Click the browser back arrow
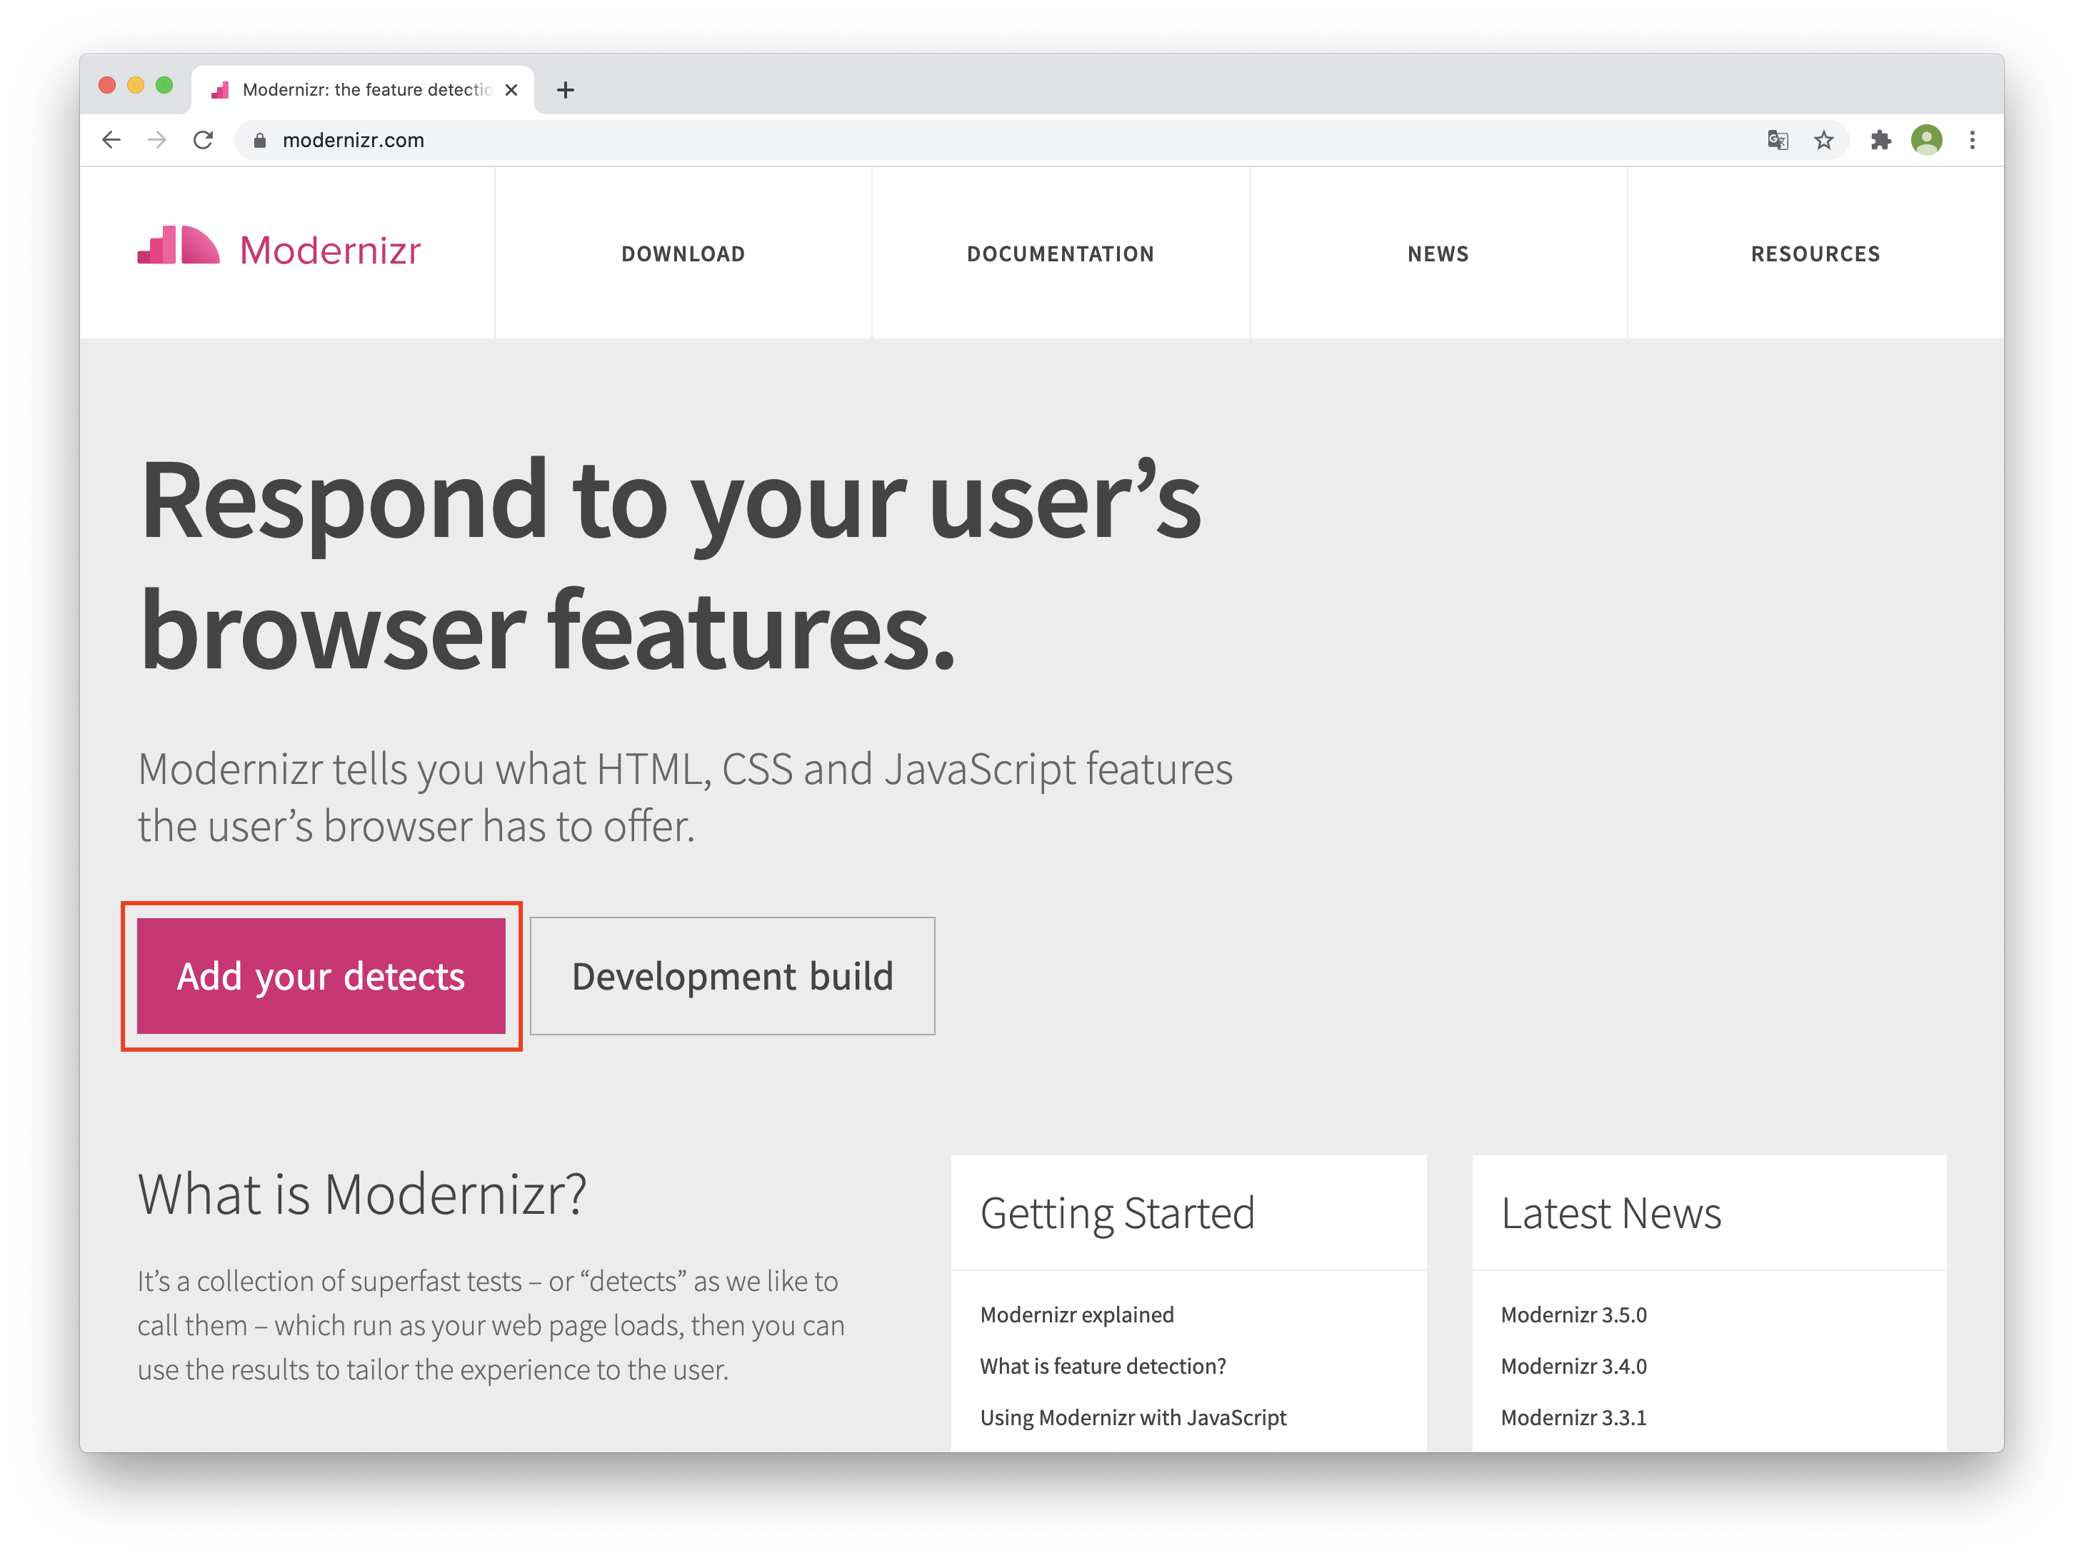Image resolution: width=2084 pixels, height=1558 pixels. pos(111,141)
